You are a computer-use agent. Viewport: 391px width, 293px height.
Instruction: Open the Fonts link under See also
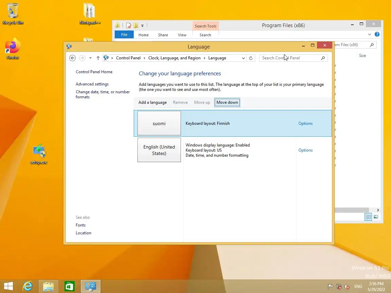tap(80, 225)
